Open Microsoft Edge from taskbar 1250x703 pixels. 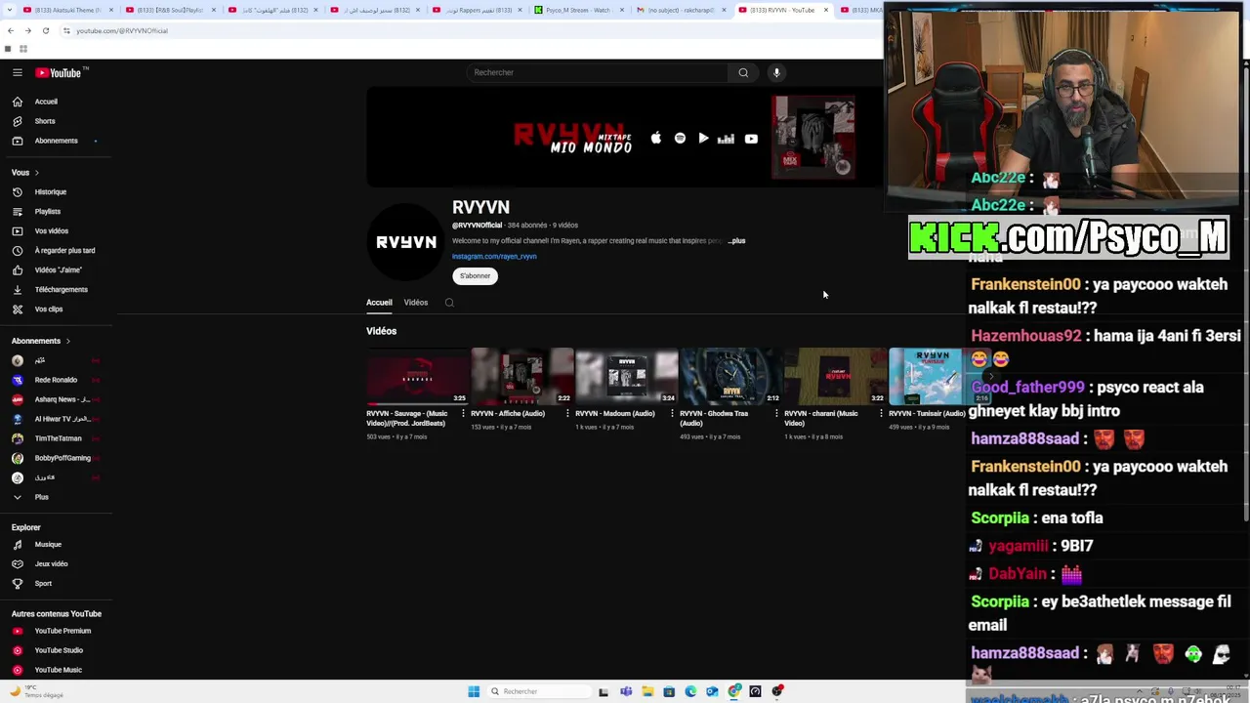[x=690, y=691]
